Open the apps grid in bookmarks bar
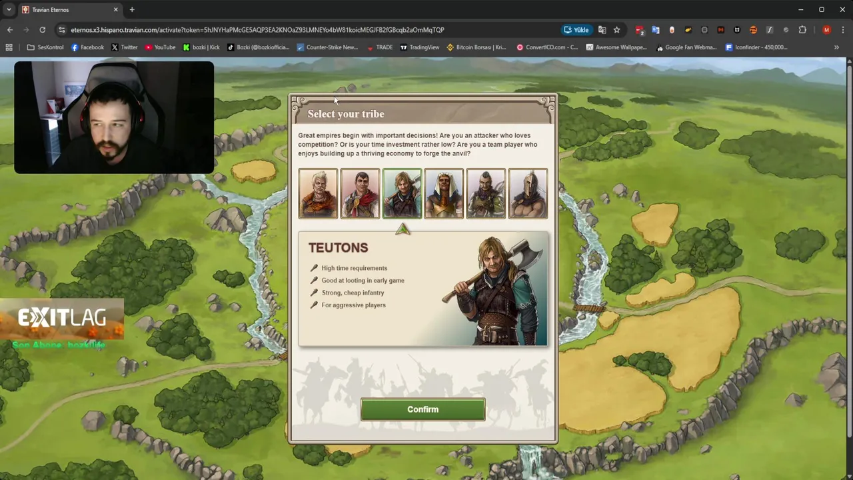Screen dimensions: 853x480 [x=9, y=47]
